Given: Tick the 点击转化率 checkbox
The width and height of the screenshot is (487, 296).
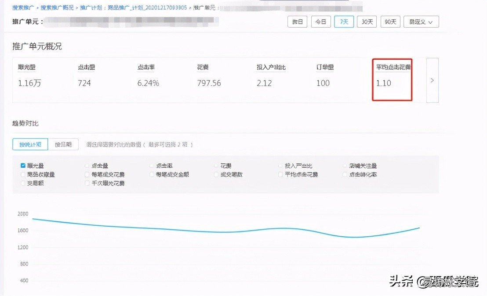Looking at the screenshot, I should 345,174.
